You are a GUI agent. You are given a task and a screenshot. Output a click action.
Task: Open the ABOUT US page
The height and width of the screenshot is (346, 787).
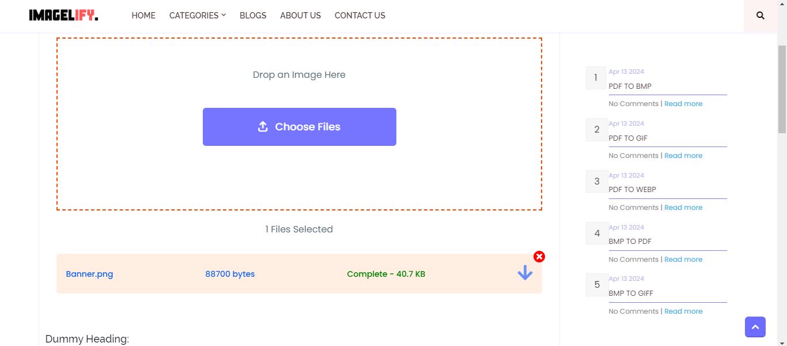(300, 16)
